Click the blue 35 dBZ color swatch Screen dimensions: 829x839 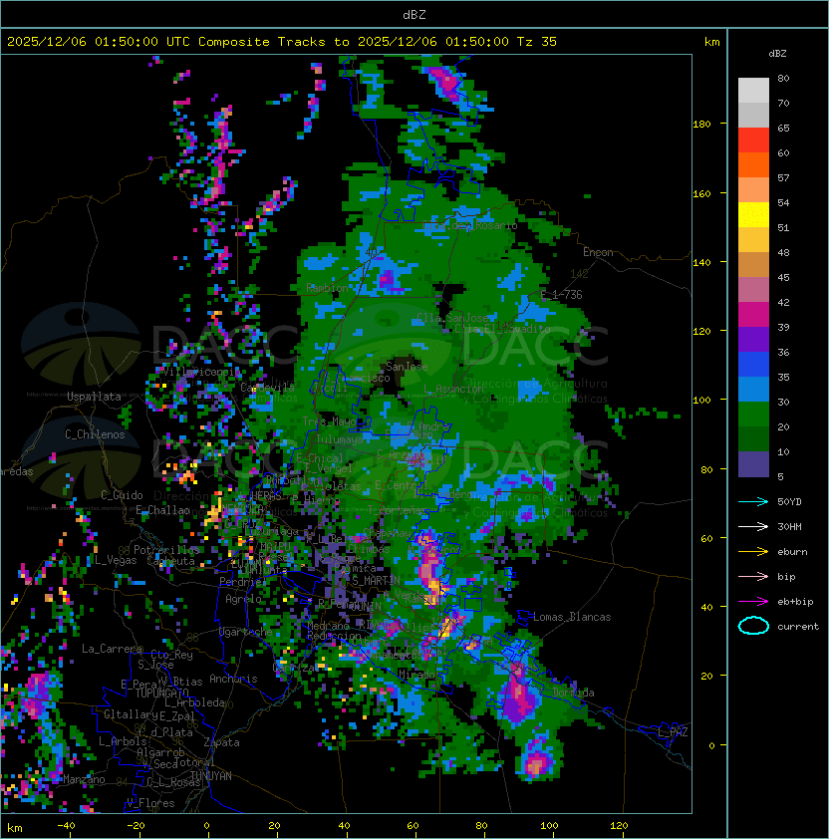753,365
